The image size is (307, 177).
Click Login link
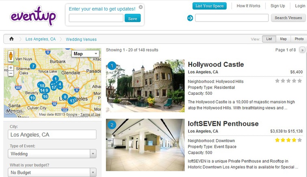300,6
